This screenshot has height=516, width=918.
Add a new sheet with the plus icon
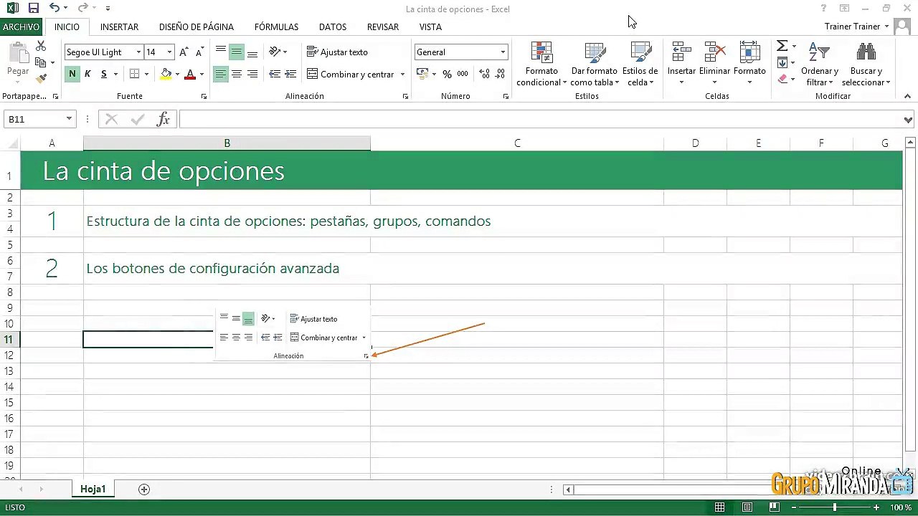click(x=144, y=489)
